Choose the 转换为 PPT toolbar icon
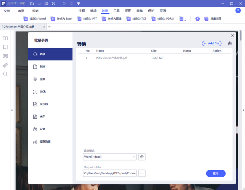Screen dimensions: 245x190 point(79,19)
